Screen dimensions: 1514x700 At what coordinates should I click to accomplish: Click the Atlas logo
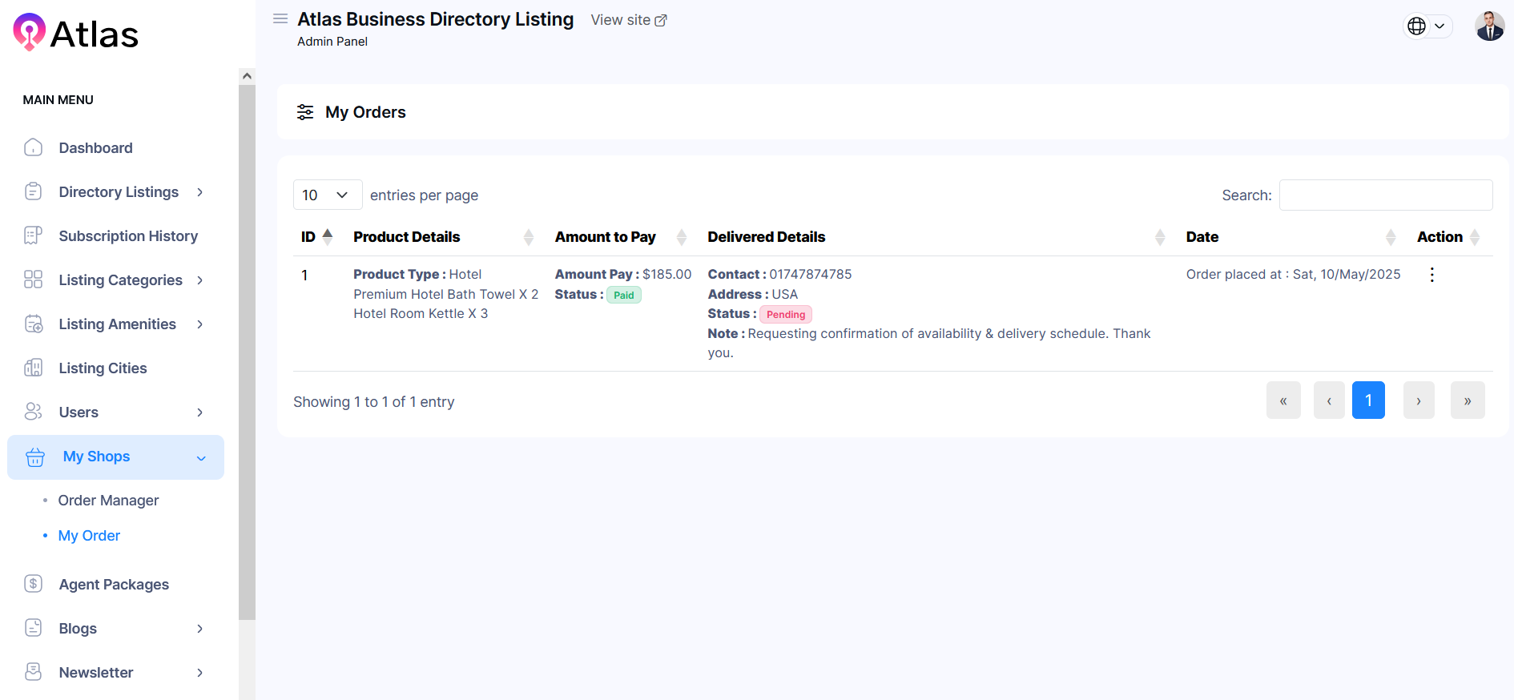(76, 34)
